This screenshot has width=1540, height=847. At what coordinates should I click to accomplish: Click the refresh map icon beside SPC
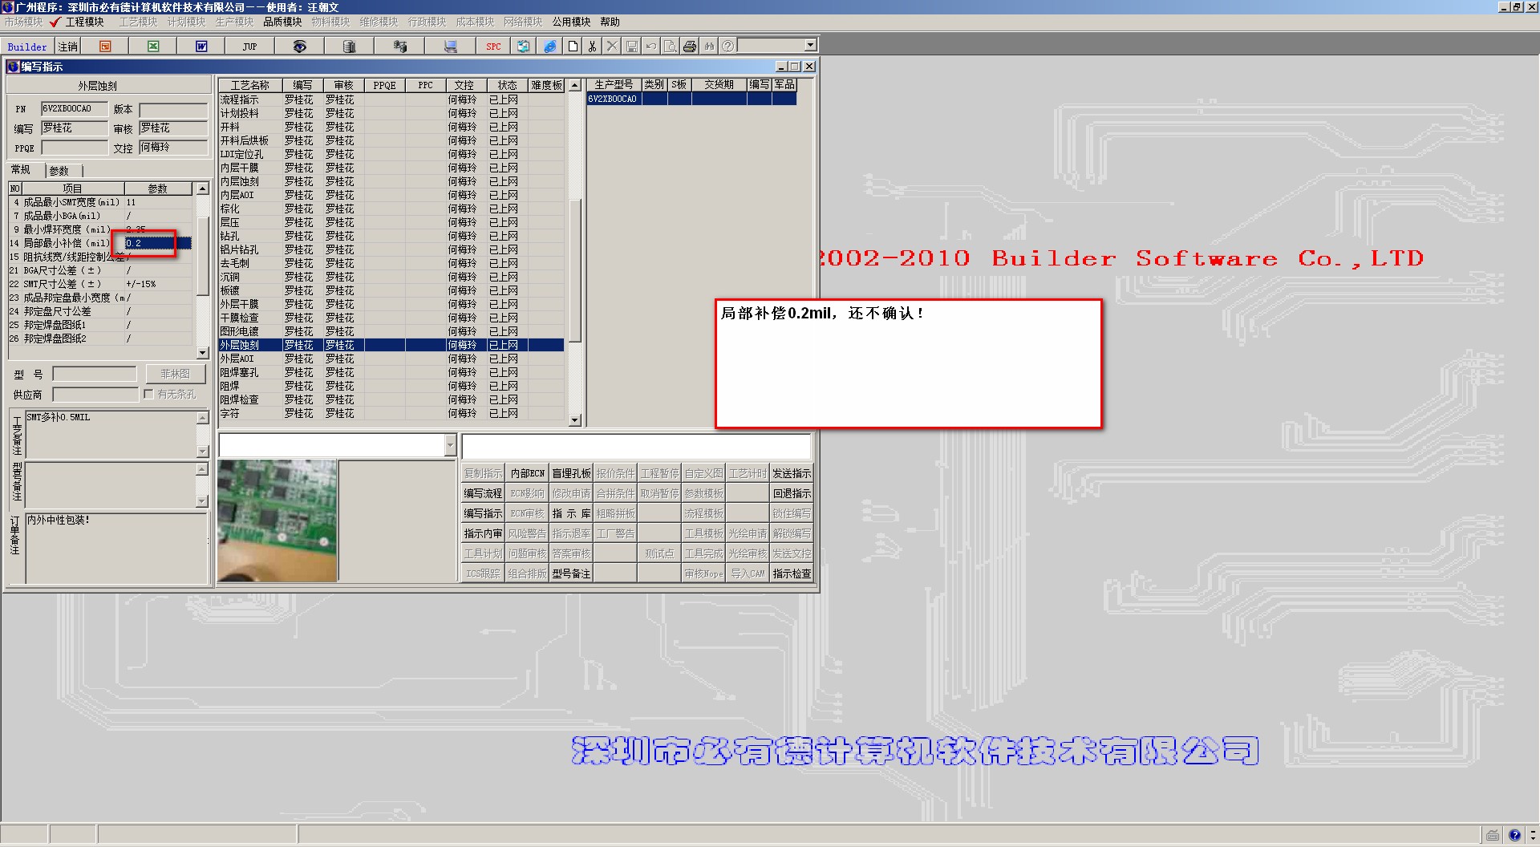pos(523,47)
